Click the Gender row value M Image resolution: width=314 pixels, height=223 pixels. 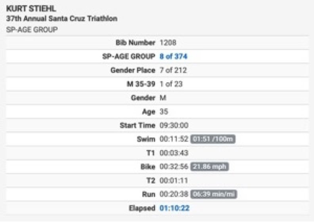pyautogui.click(x=163, y=98)
